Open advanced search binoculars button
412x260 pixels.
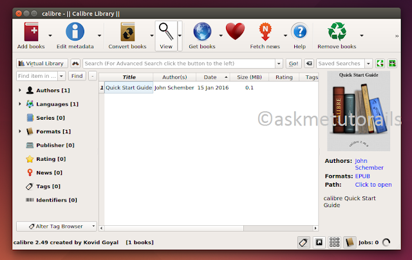[75, 63]
